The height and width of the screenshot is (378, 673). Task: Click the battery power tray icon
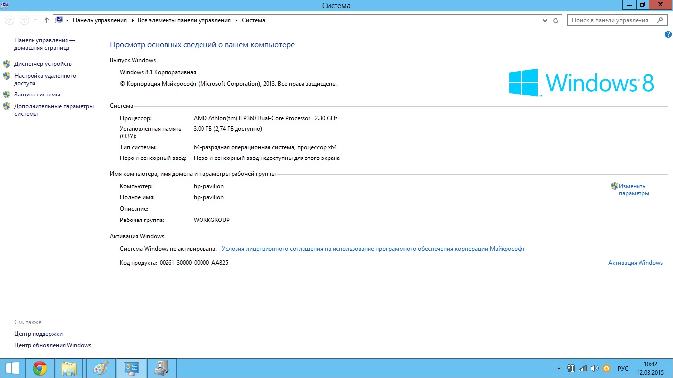tap(572, 368)
